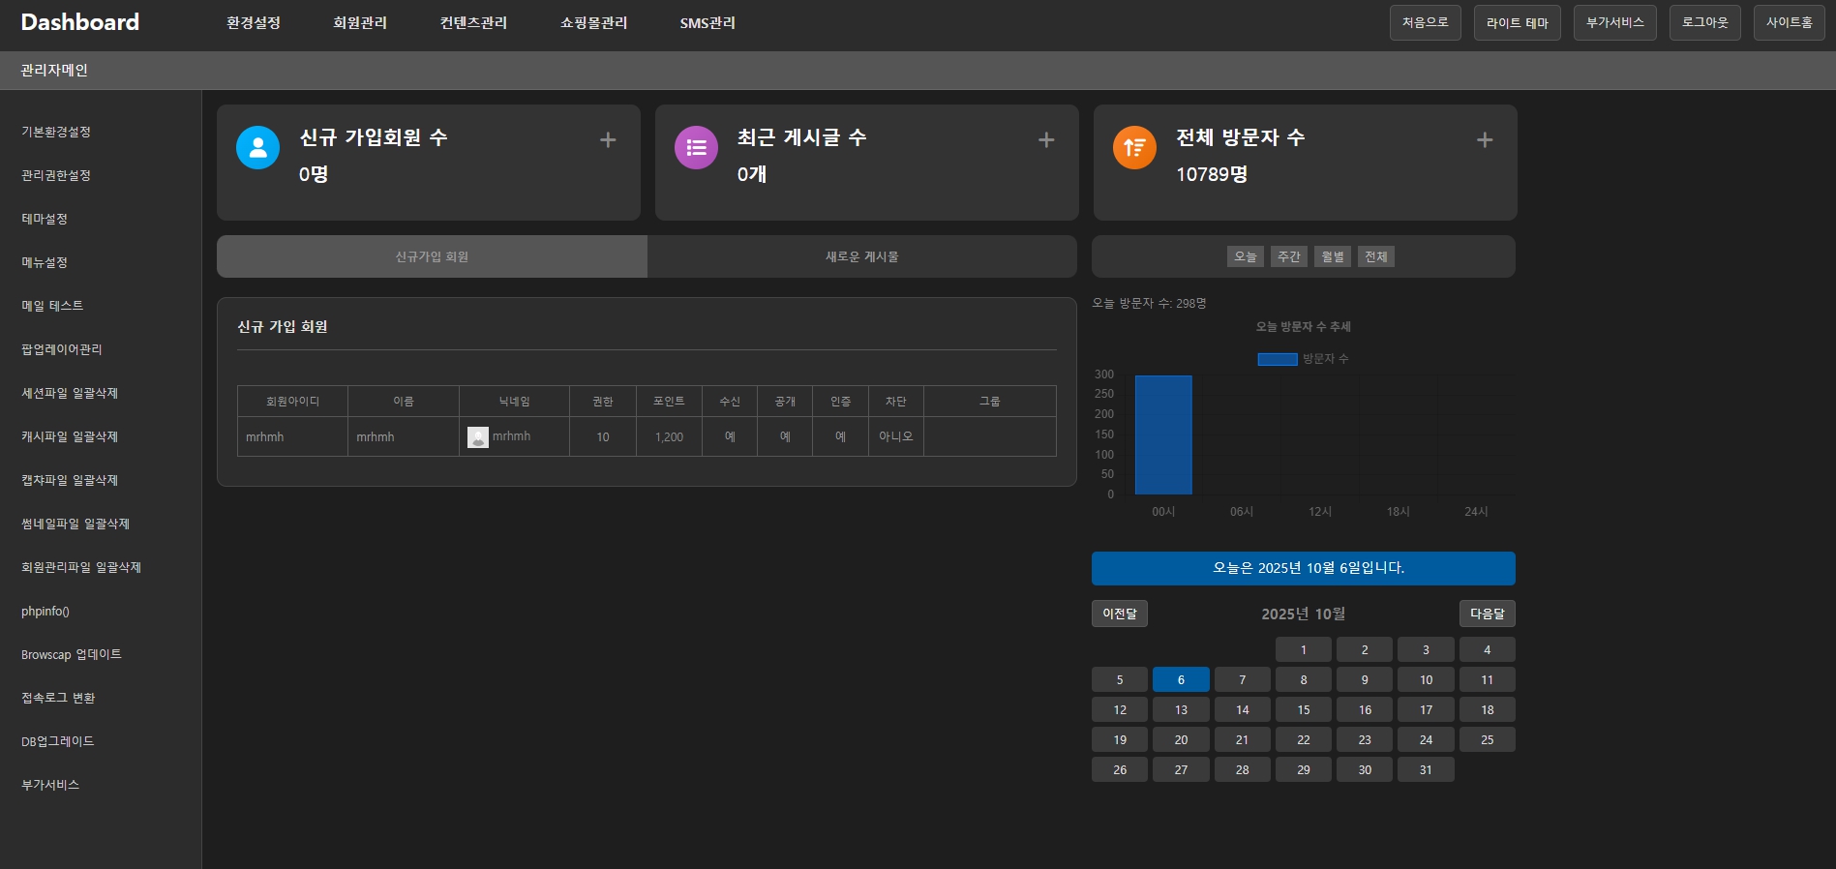Open the 쇼핑몰관리 top menu

pyautogui.click(x=593, y=22)
